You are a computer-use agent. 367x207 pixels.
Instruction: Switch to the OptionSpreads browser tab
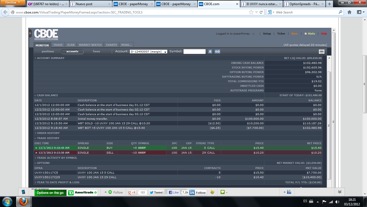[304, 4]
